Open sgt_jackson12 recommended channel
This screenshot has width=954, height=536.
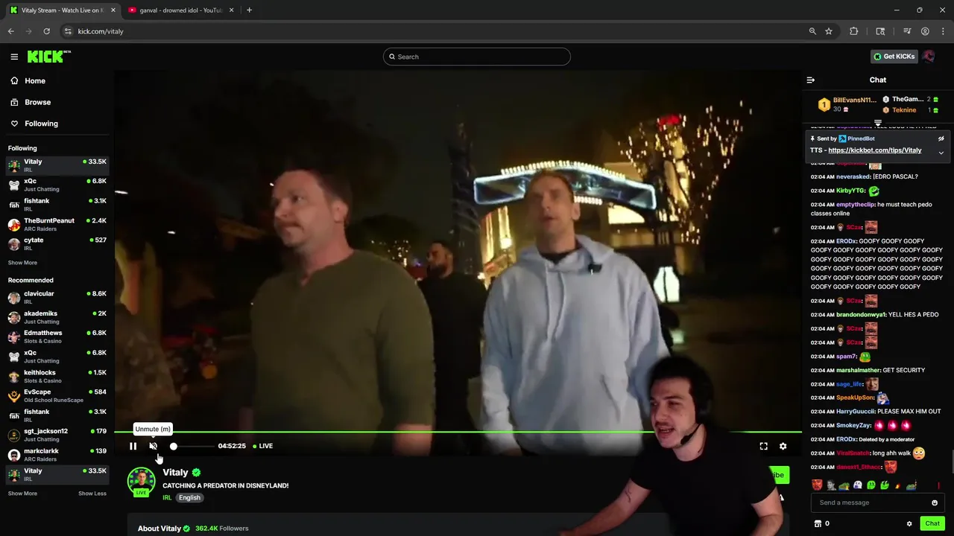pos(57,435)
